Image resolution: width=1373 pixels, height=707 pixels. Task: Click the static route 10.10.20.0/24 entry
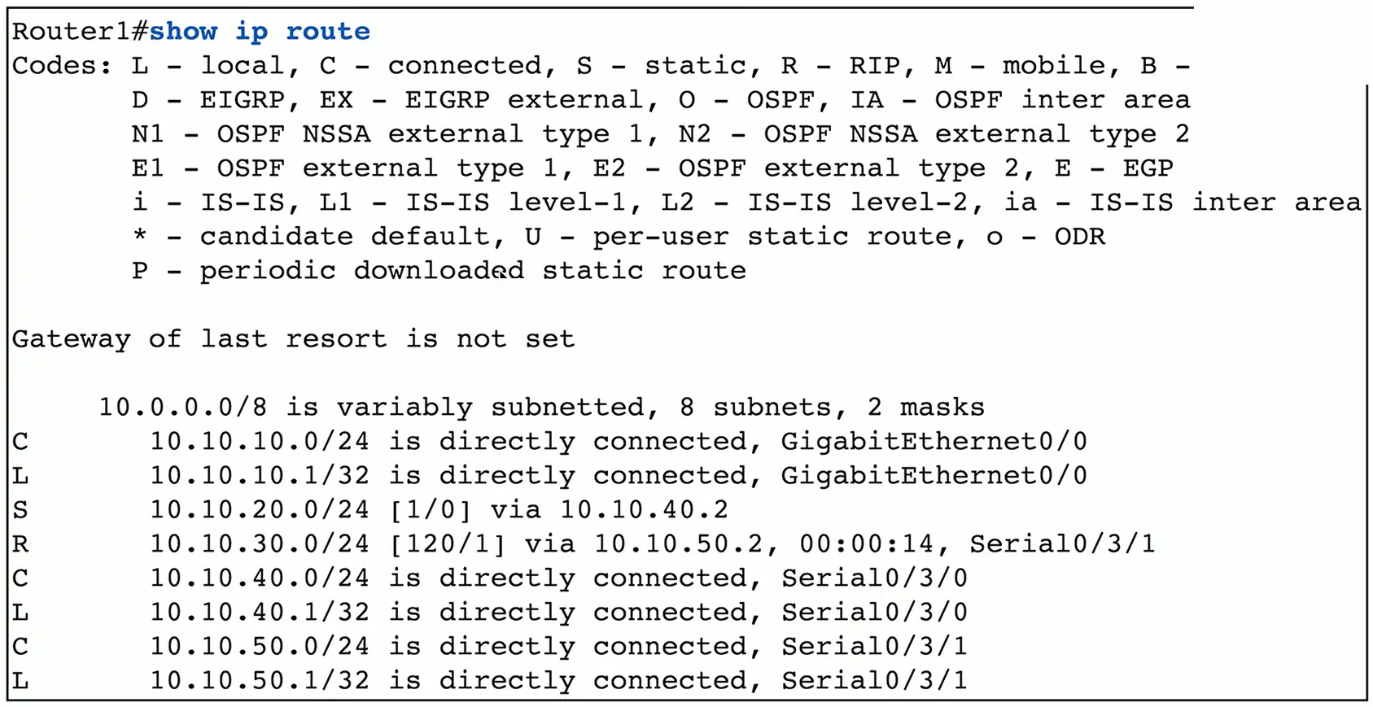pos(259,509)
